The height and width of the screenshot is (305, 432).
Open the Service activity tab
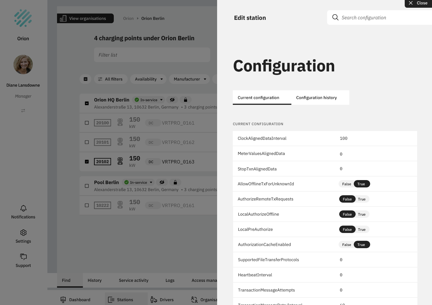point(134,280)
